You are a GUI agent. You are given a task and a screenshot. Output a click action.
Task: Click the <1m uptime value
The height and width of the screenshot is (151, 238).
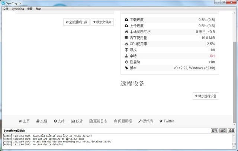[x=212, y=62]
